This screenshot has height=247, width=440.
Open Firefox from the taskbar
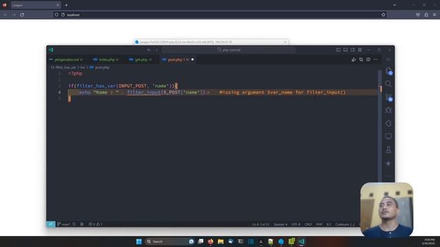click(210, 242)
